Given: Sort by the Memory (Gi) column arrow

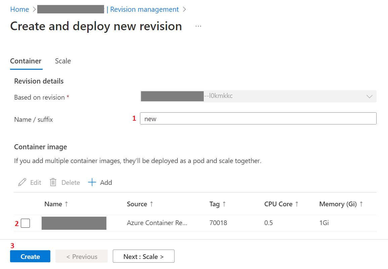Looking at the screenshot, I should [x=361, y=204].
